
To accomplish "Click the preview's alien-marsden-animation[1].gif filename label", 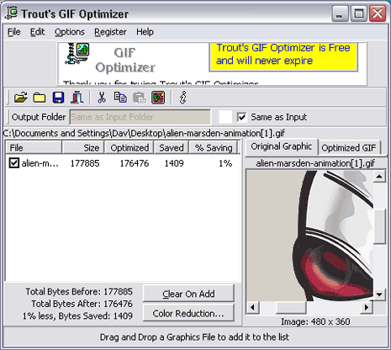I will [x=315, y=163].
